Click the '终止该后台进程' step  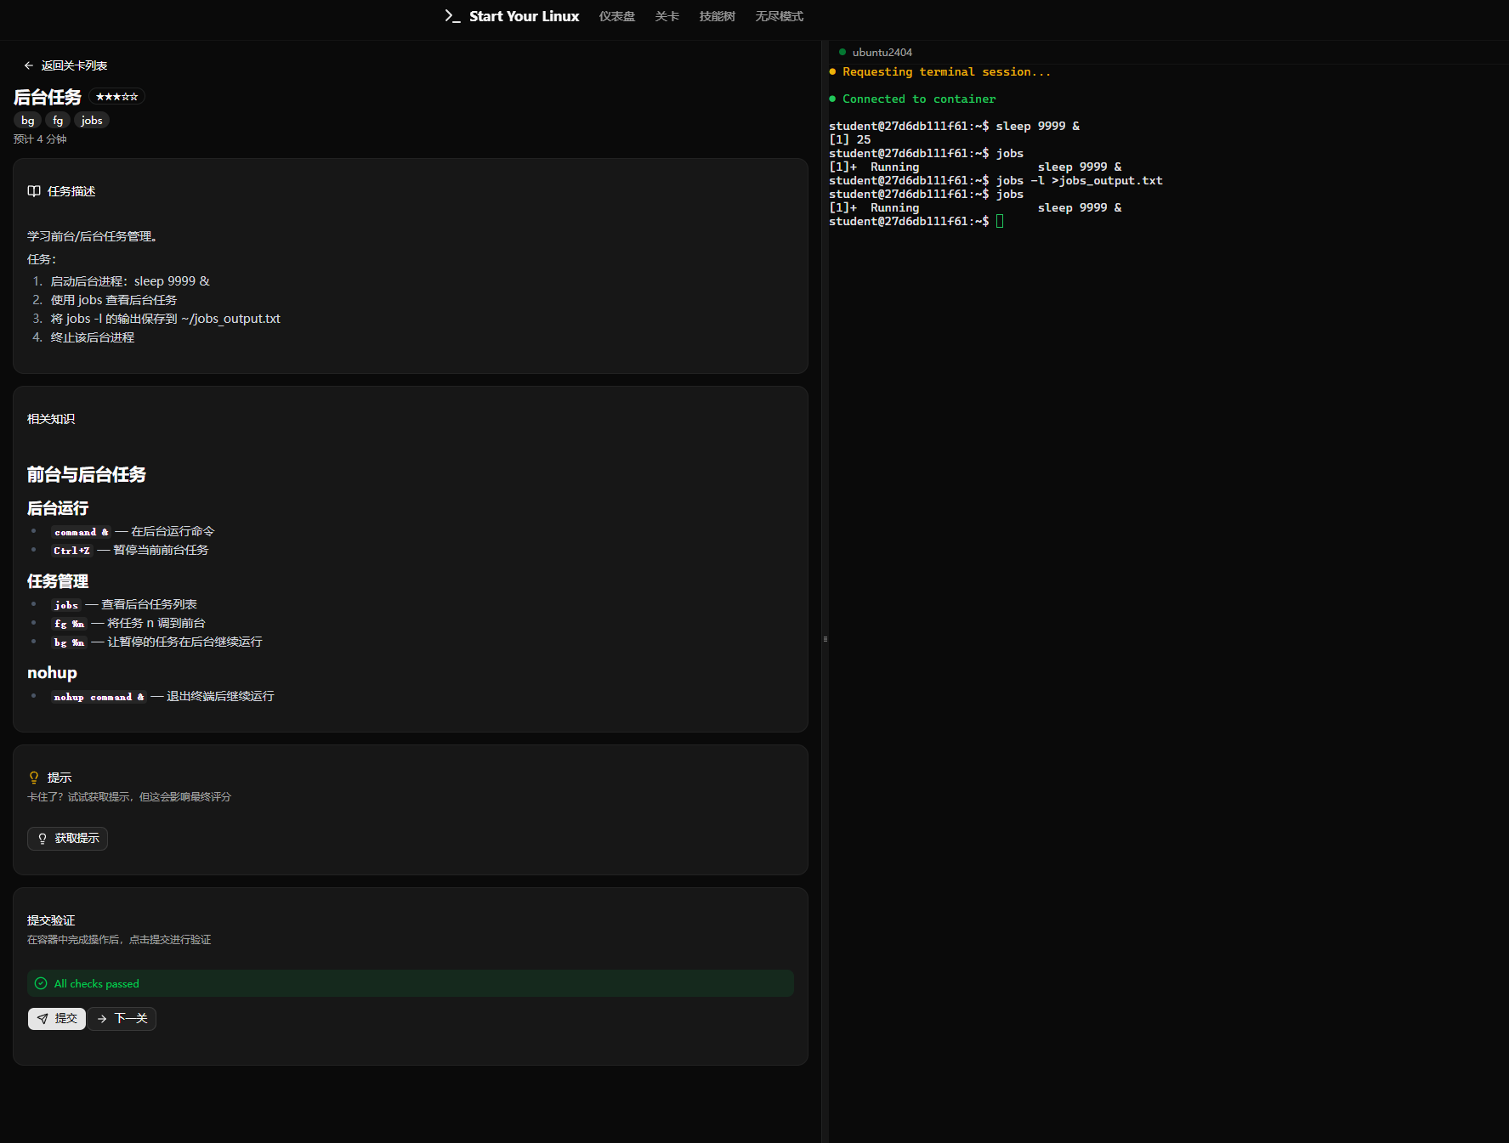pyautogui.click(x=93, y=337)
